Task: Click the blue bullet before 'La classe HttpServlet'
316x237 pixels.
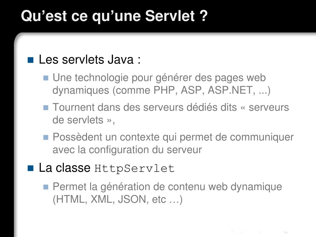Action: (31, 168)
